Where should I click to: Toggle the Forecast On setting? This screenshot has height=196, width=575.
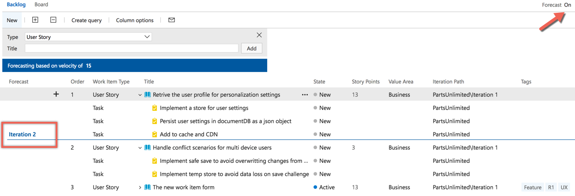tap(567, 5)
